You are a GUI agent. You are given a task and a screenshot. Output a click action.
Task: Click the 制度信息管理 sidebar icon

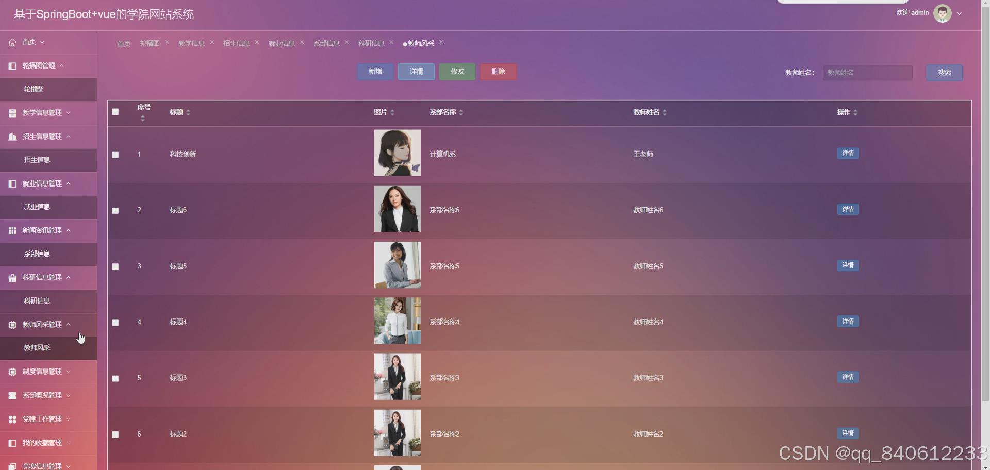(12, 372)
